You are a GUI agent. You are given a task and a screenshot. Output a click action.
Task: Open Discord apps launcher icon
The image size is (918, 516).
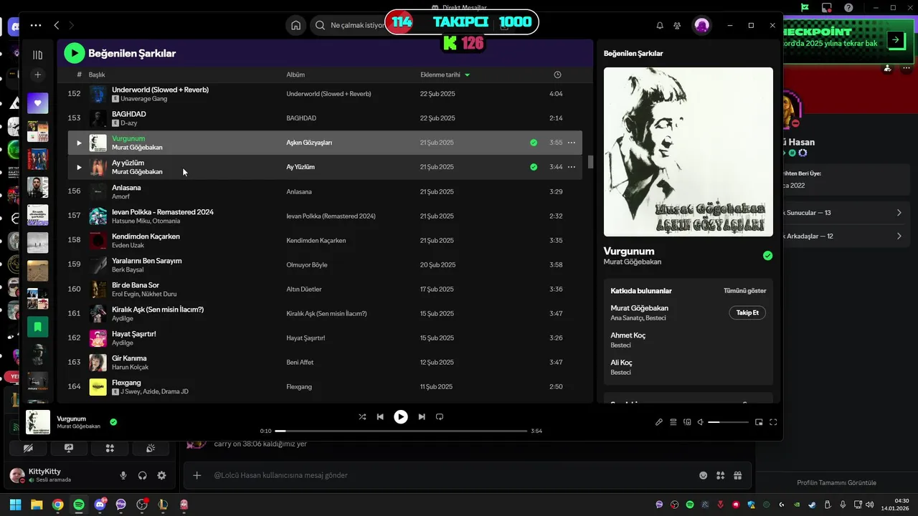(720, 475)
